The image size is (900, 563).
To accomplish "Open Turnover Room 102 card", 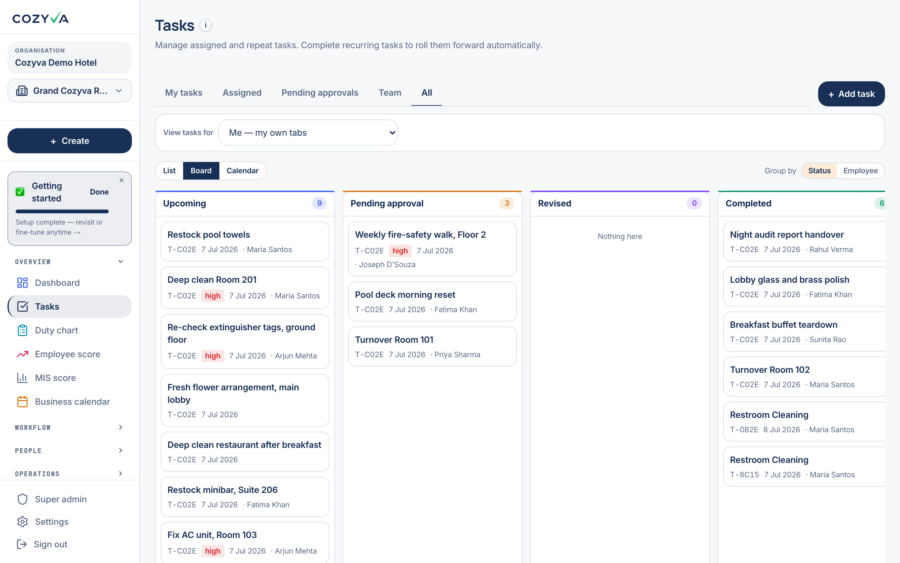I will click(x=804, y=377).
